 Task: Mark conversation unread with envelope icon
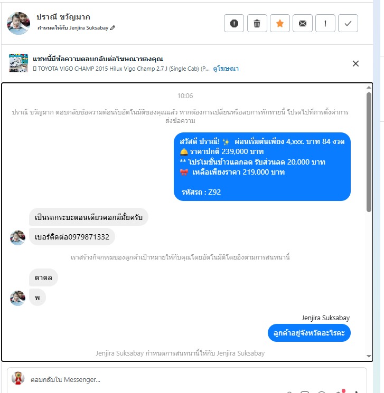(303, 23)
